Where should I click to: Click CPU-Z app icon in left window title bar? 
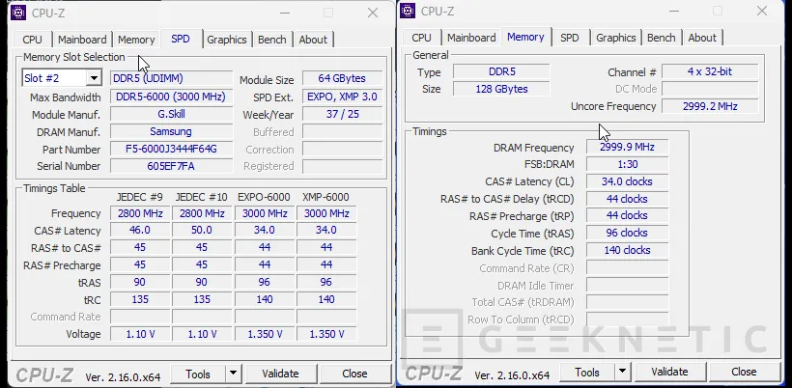click(18, 13)
